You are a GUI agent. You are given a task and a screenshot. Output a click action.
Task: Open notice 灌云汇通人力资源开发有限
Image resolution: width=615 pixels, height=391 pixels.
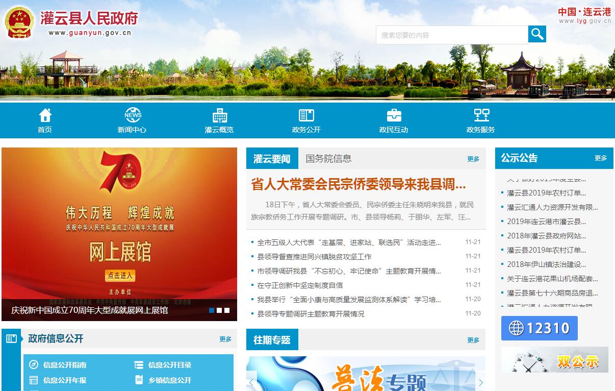(x=552, y=207)
